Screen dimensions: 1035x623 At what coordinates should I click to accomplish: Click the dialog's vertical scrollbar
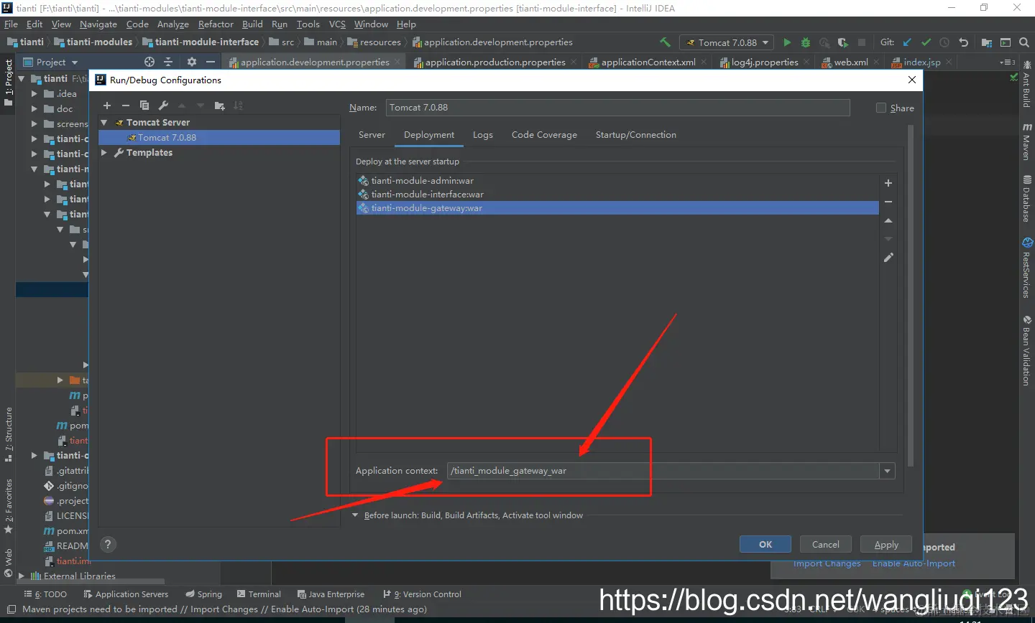911,294
